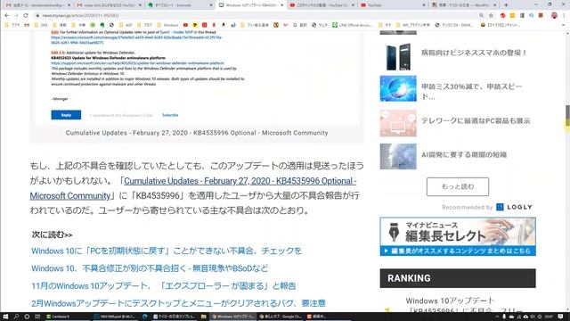Screen dimensions: 570x321
Task: Open the SNS bookmark folder
Action: (41, 25)
